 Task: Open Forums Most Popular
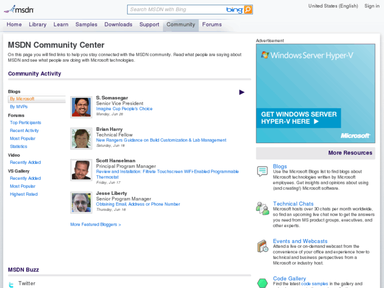click(x=23, y=138)
